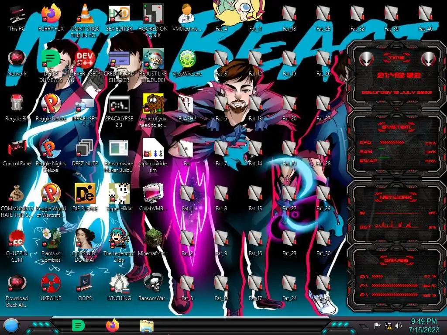The height and width of the screenshot is (335, 447).
Task: Launch the FURRY FUX Firefox shortcut
Action: pos(51,17)
